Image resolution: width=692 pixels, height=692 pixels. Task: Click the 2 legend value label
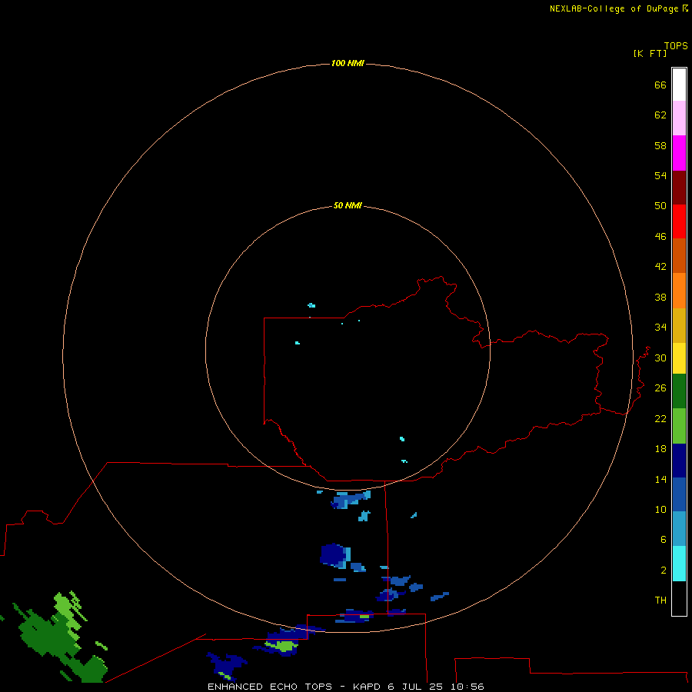[664, 571]
